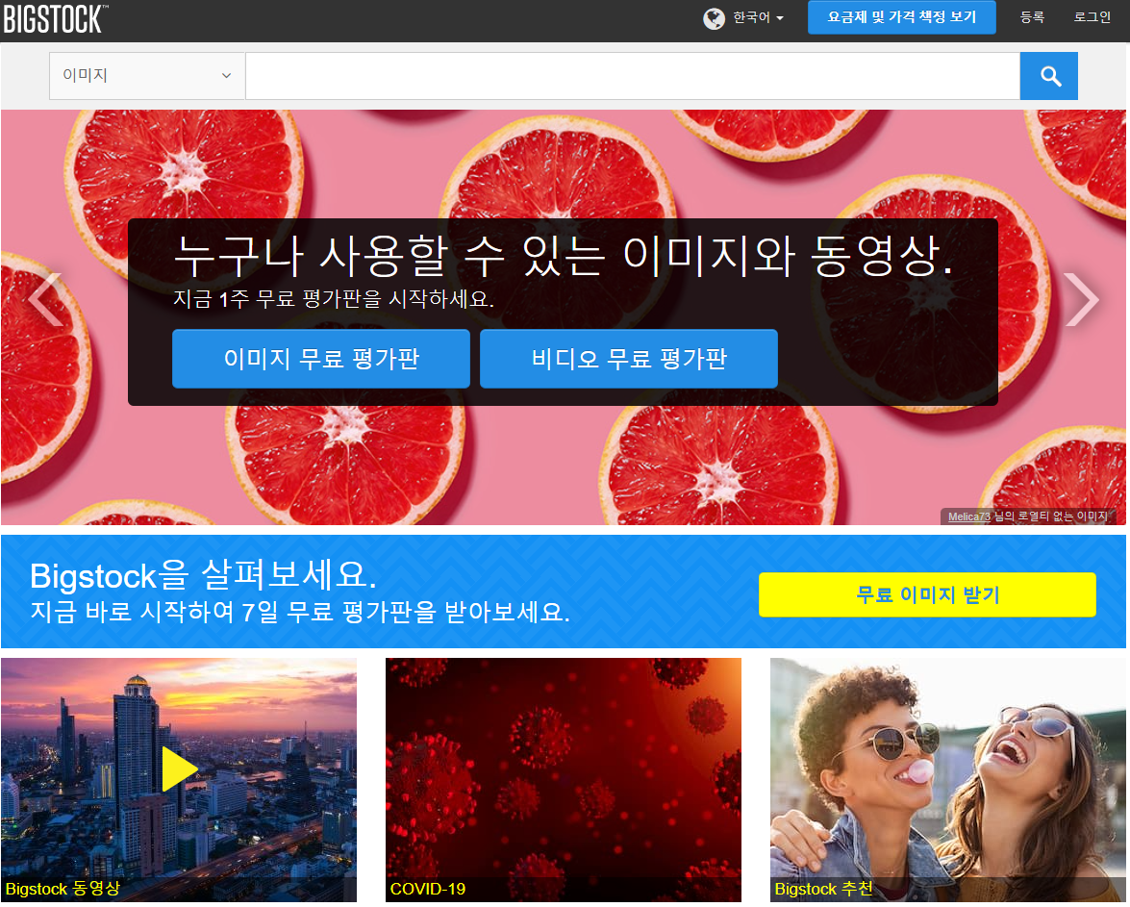Open the 등록 sign-up link

point(1032,17)
